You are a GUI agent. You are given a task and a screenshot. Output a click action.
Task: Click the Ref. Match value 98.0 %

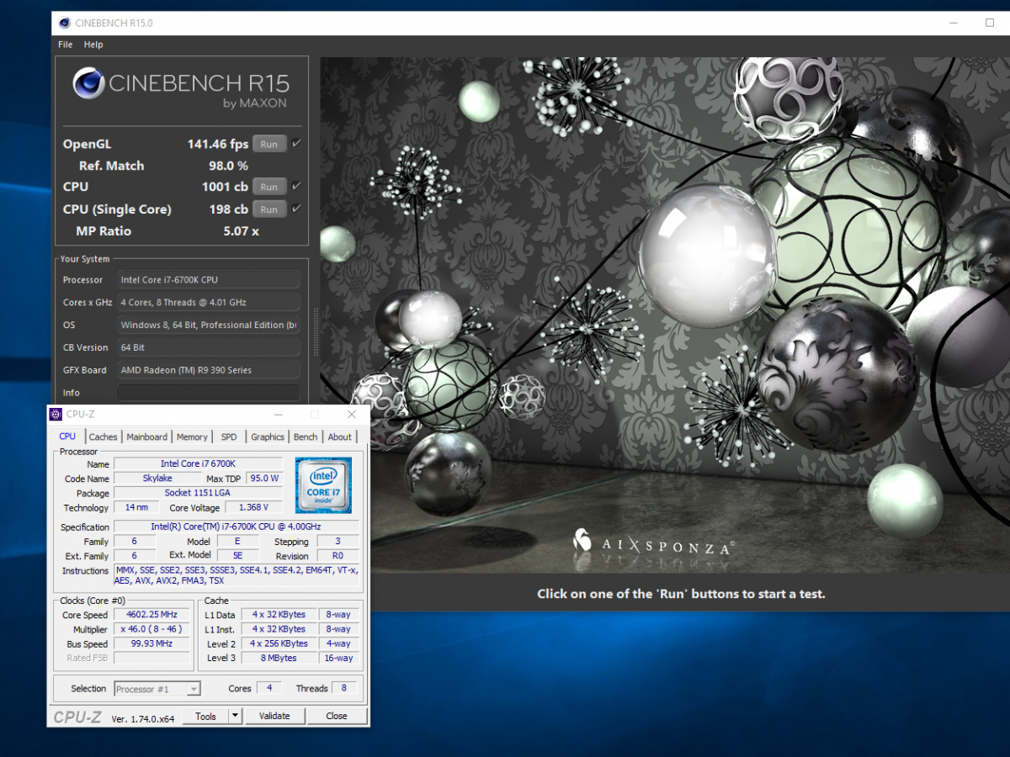(x=228, y=166)
